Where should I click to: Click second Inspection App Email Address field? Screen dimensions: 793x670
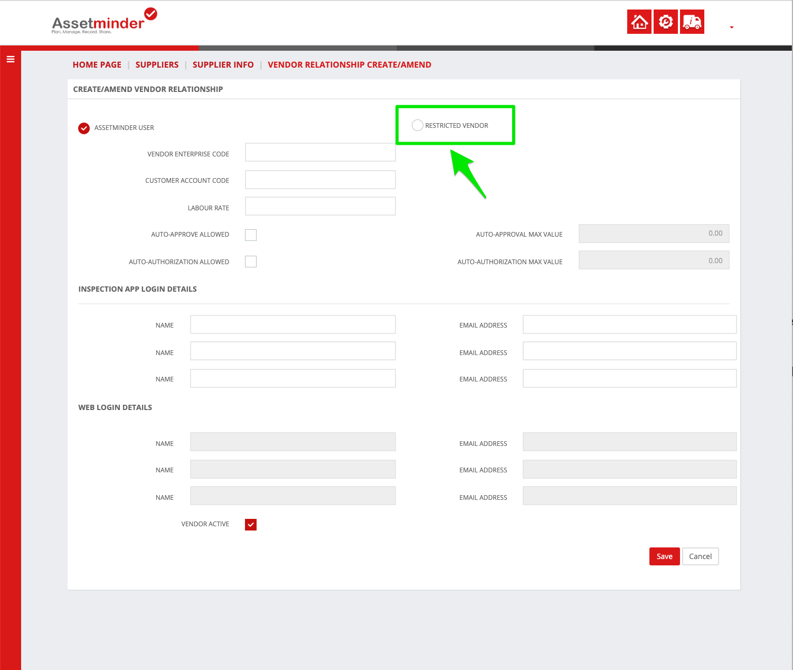[x=630, y=351]
